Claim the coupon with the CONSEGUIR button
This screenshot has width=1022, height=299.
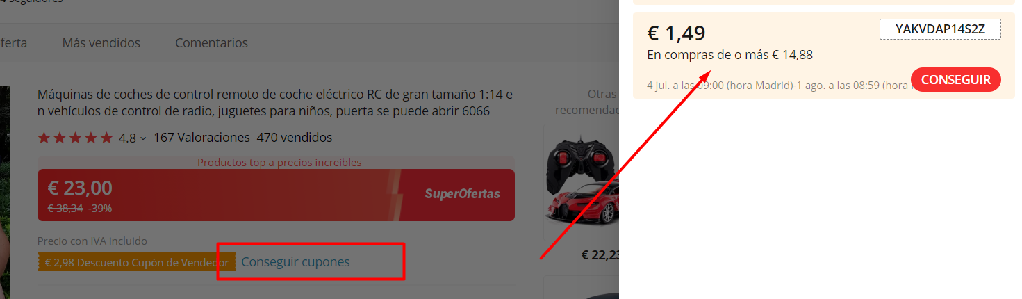[955, 80]
